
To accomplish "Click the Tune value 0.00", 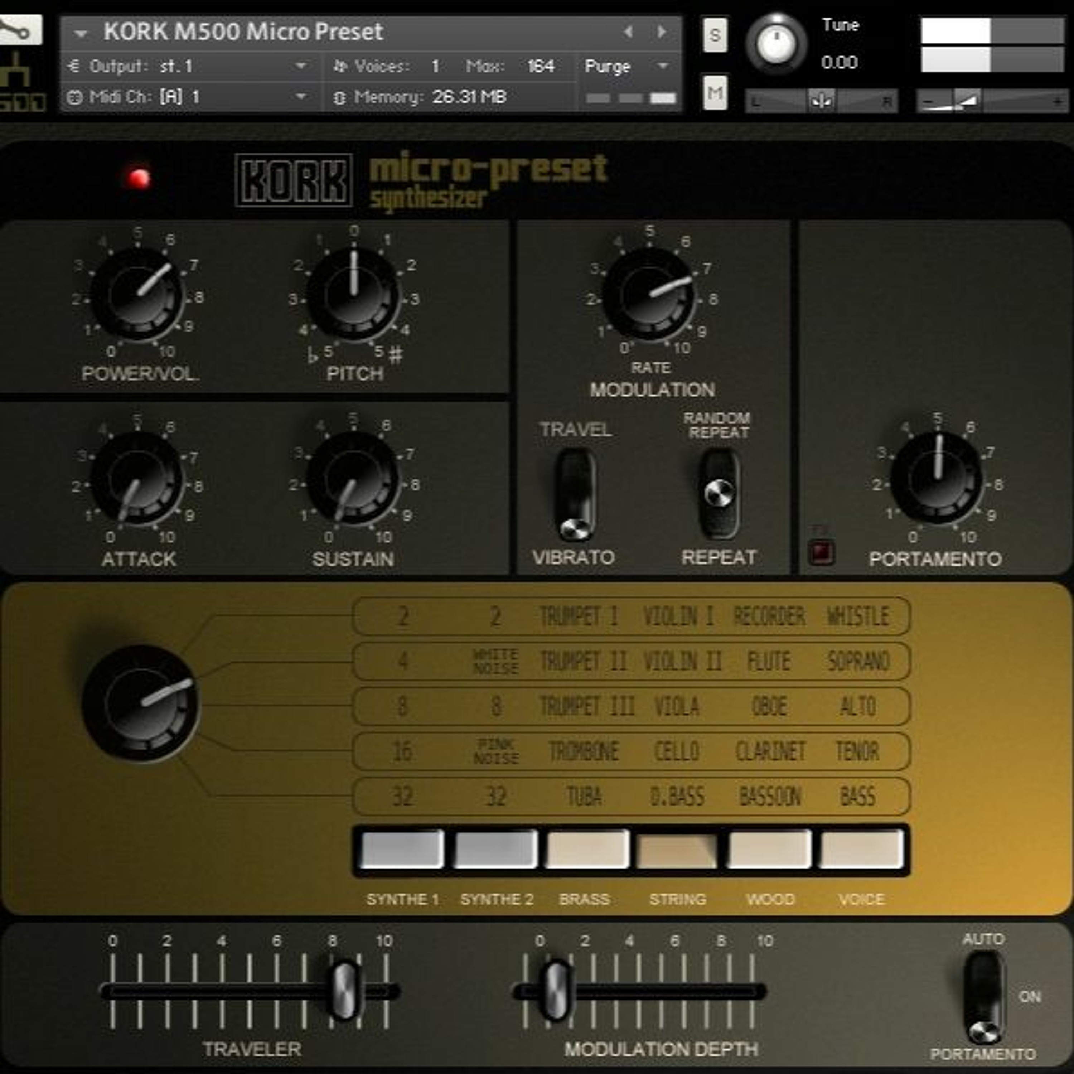I will pos(840,62).
